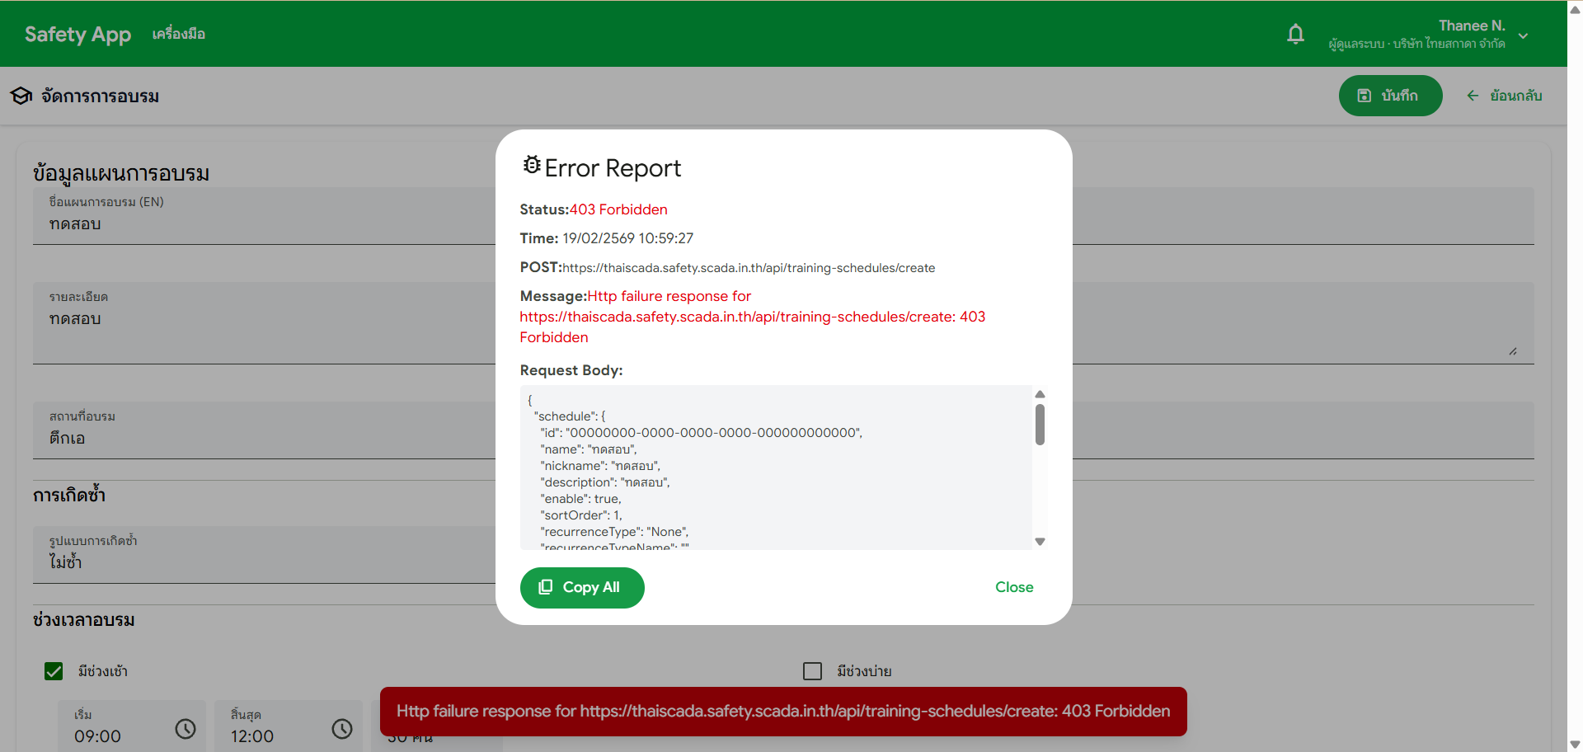The width and height of the screenshot is (1583, 752).
Task: Click the back arrow icon next to ย้อนกลับ
Action: click(x=1473, y=95)
